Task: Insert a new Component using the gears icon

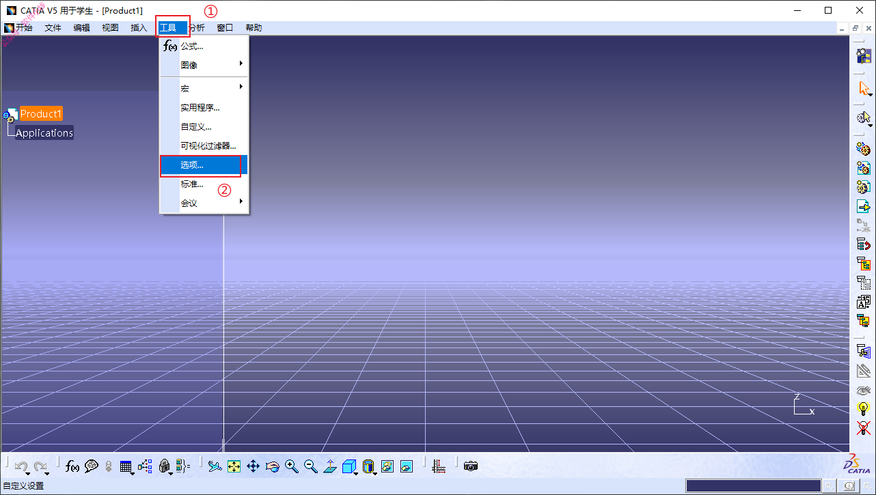Action: click(864, 148)
